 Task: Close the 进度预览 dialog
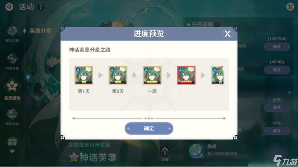(227, 34)
